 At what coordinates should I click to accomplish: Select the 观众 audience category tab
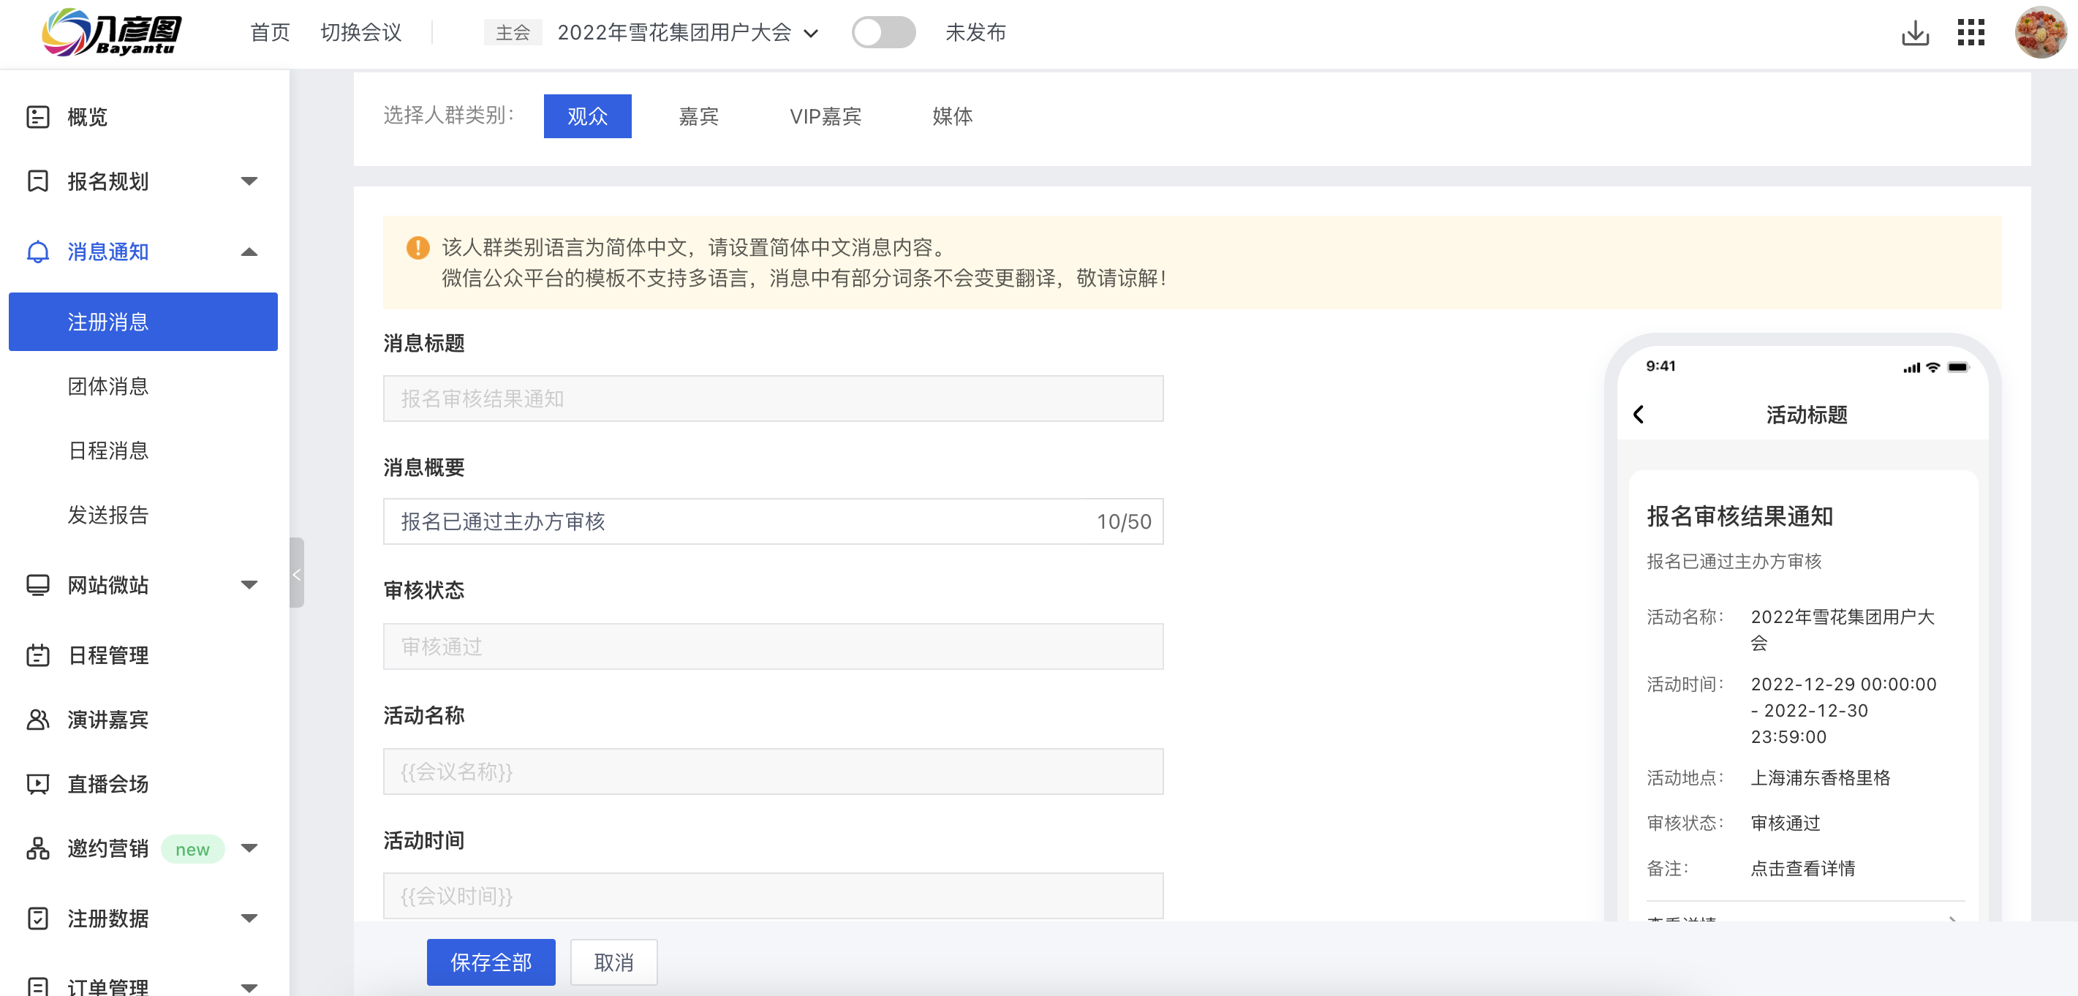(587, 116)
